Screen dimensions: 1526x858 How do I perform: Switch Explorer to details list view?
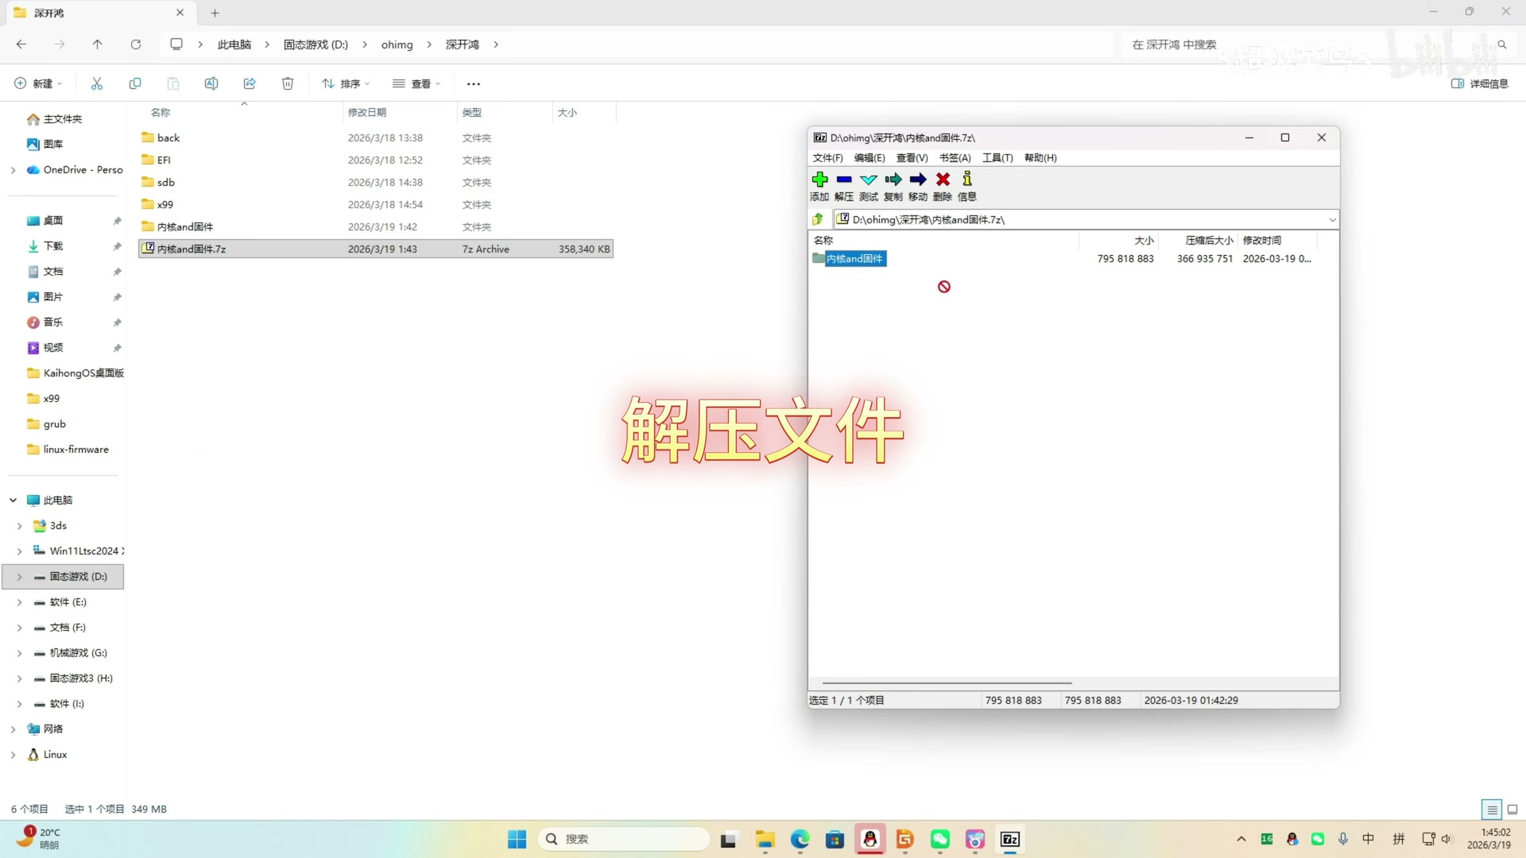tap(1492, 810)
